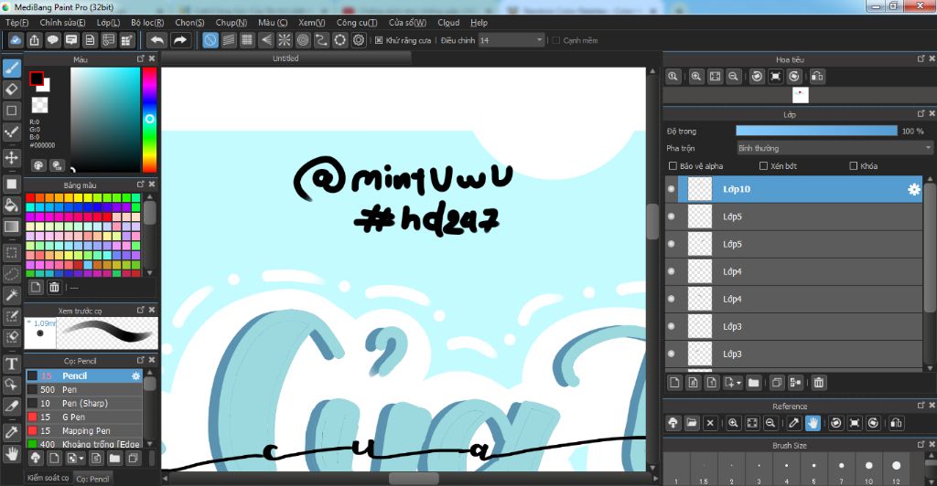This screenshot has height=486, width=937.
Task: Open the Chỉnh sửa(E) menu
Action: point(62,22)
